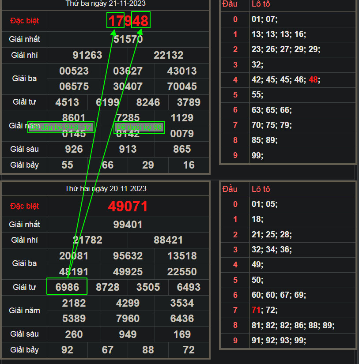Viewport: 359px width, 364px height.
Task: Click the Giải năm number 7960
Action: coord(128,318)
